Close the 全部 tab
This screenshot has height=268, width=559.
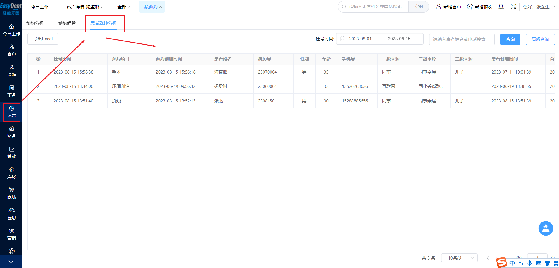coord(129,6)
